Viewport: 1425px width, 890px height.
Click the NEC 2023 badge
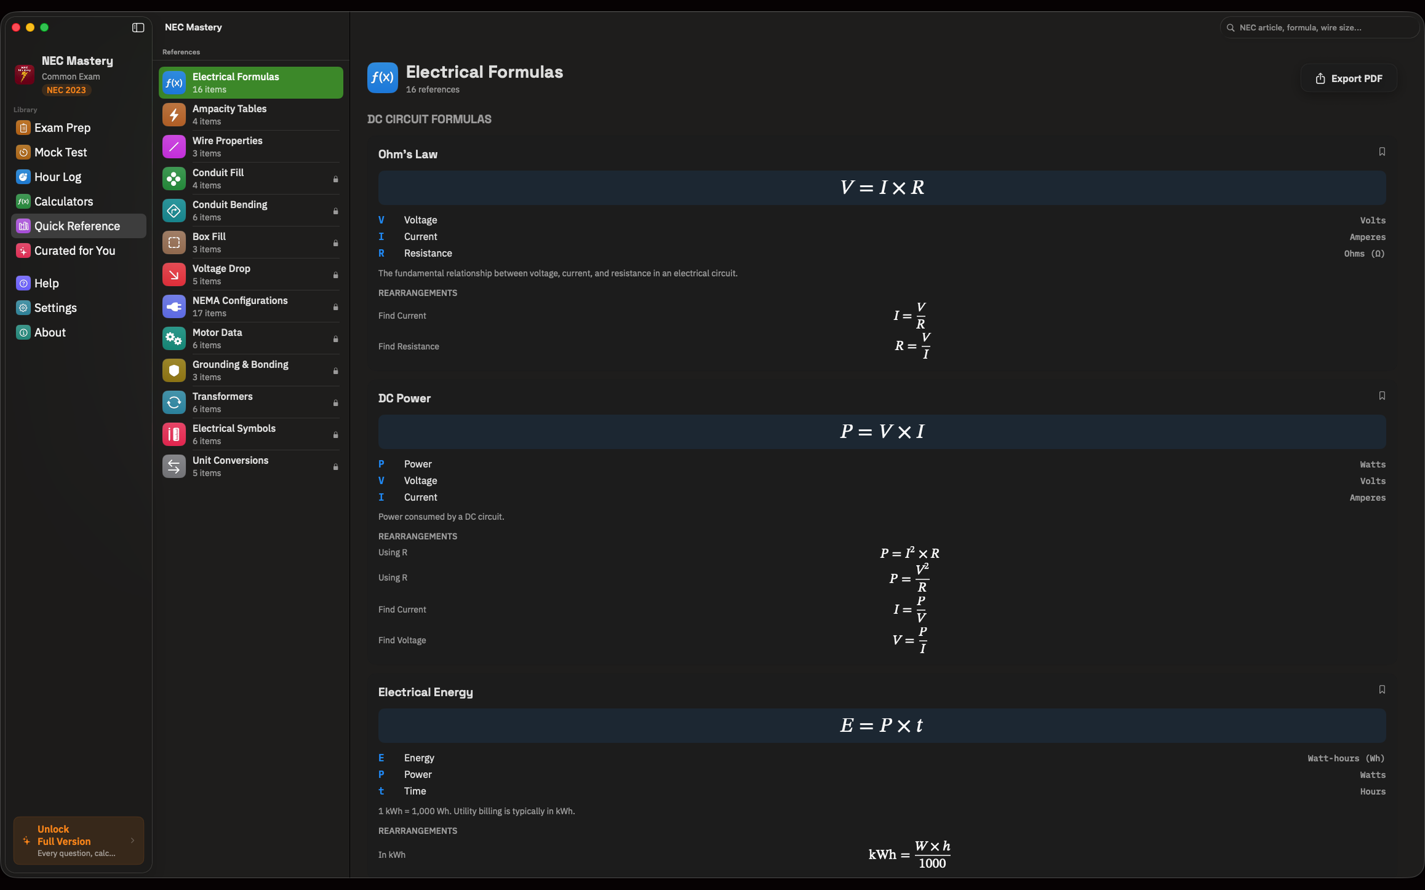pos(66,90)
